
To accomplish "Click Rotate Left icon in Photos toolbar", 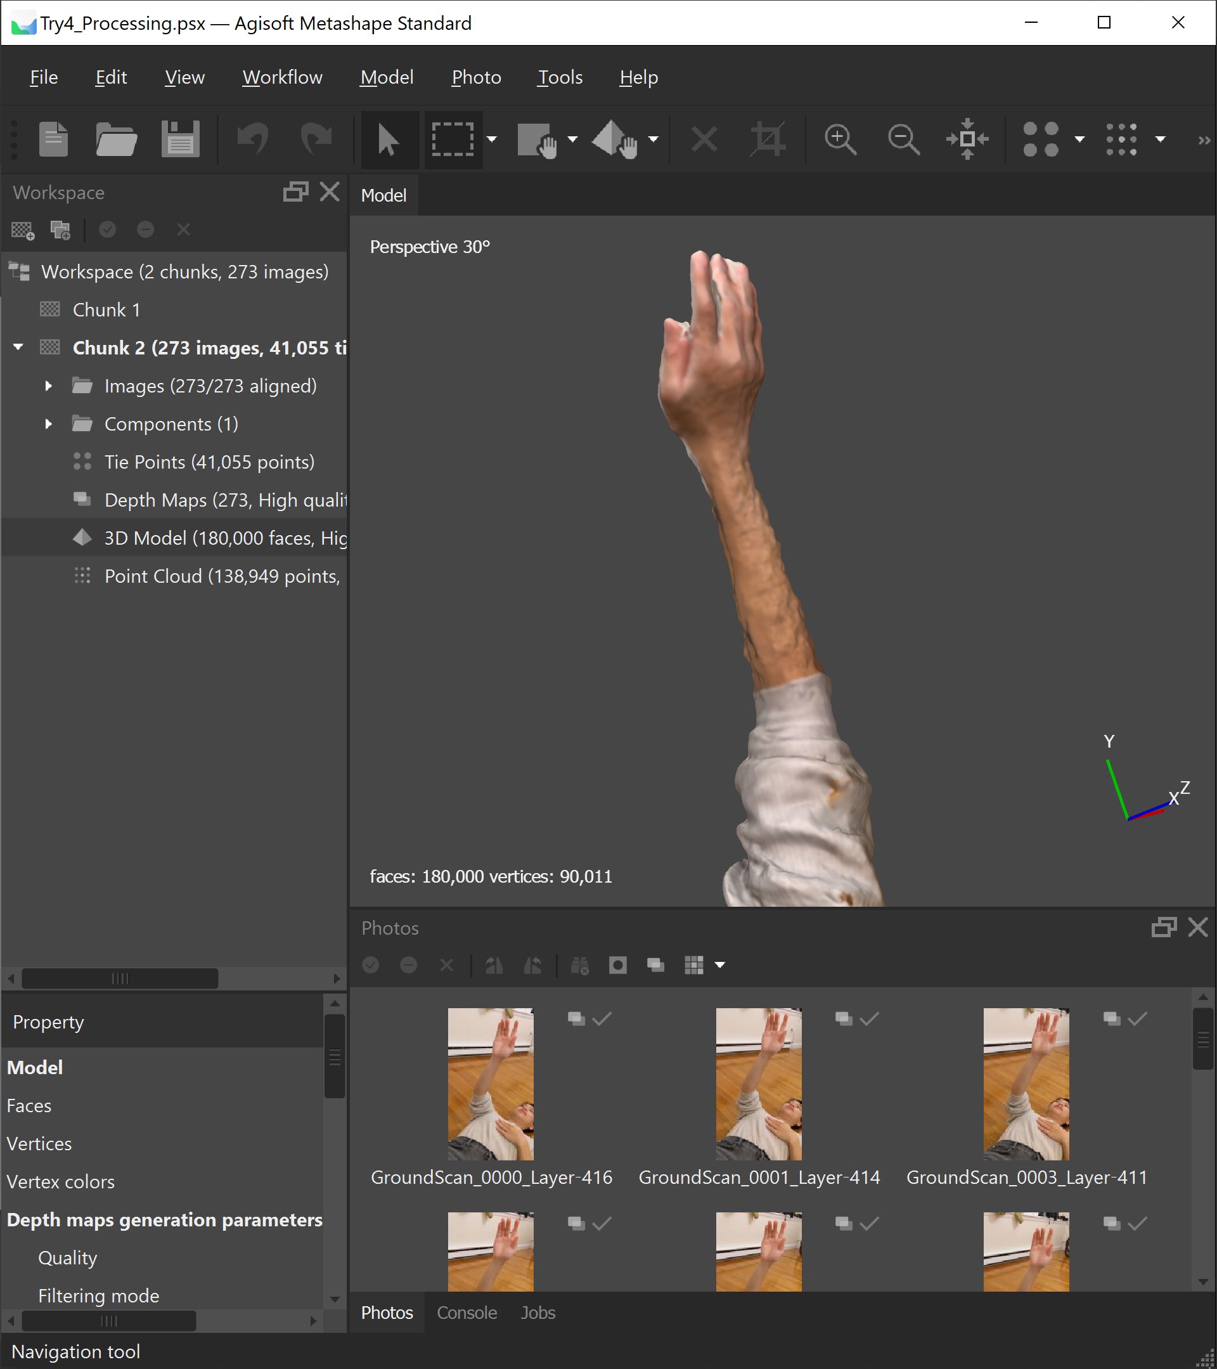I will coord(494,965).
